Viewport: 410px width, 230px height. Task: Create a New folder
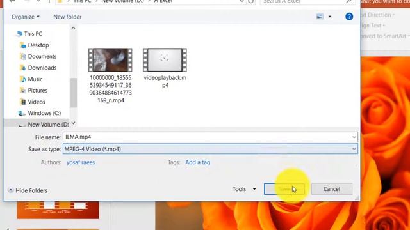pyautogui.click(x=67, y=17)
